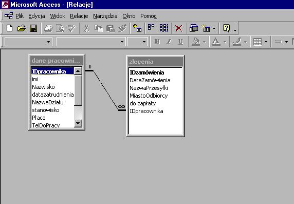Viewport: 294px width, 204px height.
Task: Select the Nazwisko field
Action: [x=52, y=87]
